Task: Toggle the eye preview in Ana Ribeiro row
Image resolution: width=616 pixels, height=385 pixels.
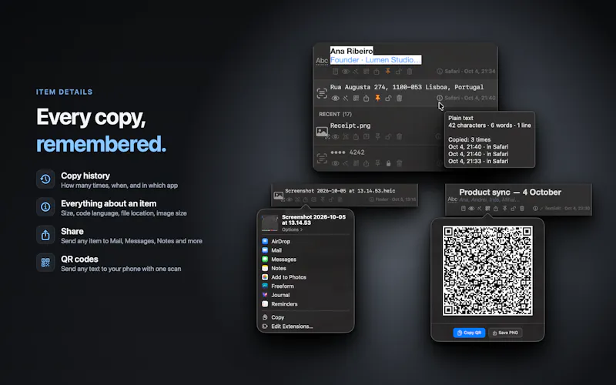Action: pyautogui.click(x=346, y=71)
